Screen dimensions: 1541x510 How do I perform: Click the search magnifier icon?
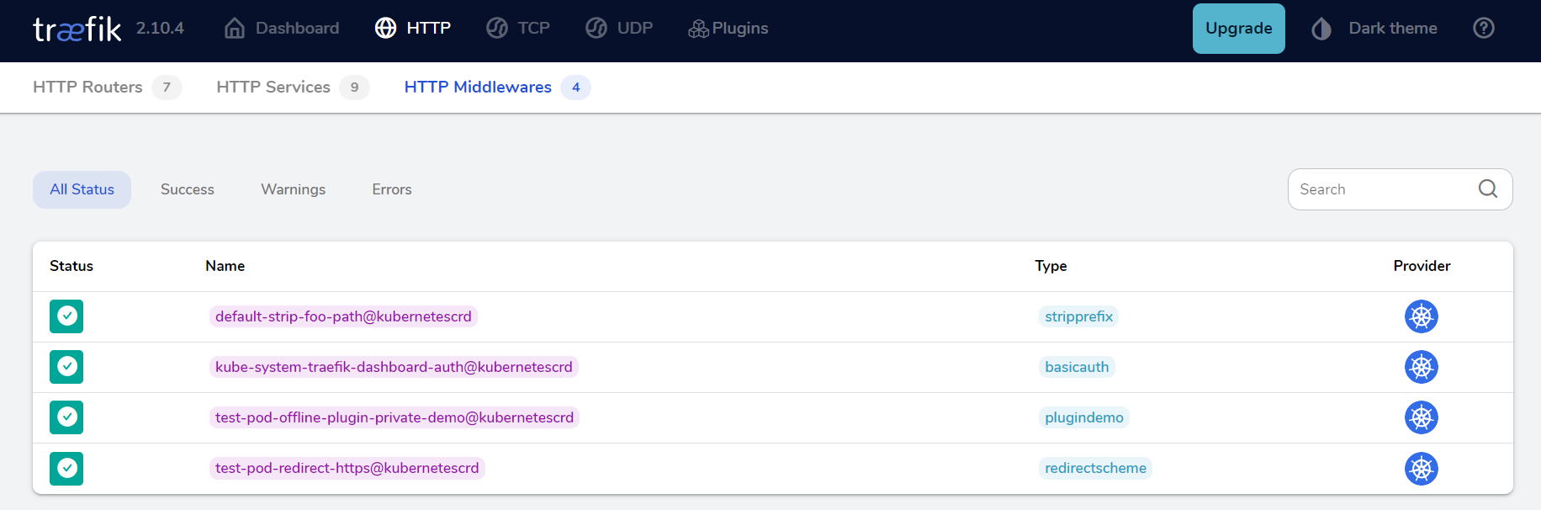1488,189
